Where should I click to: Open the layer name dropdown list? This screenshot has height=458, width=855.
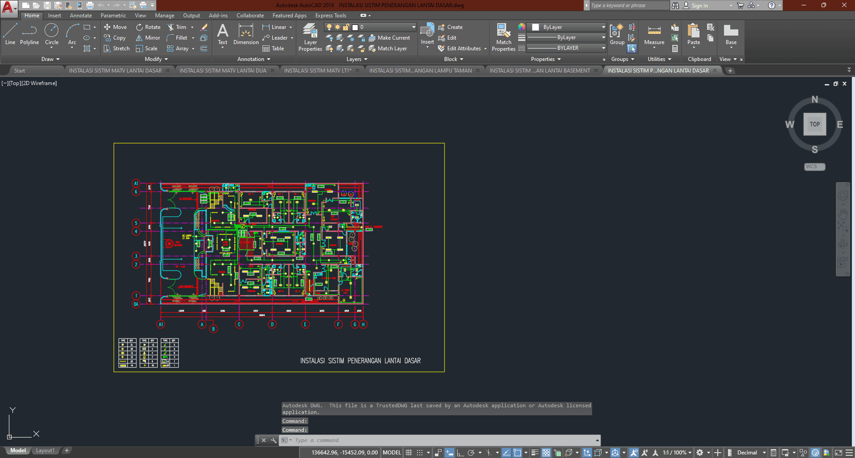click(413, 27)
